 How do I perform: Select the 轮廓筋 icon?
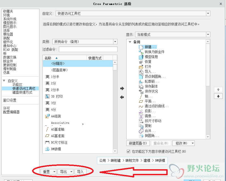(x=141, y=82)
